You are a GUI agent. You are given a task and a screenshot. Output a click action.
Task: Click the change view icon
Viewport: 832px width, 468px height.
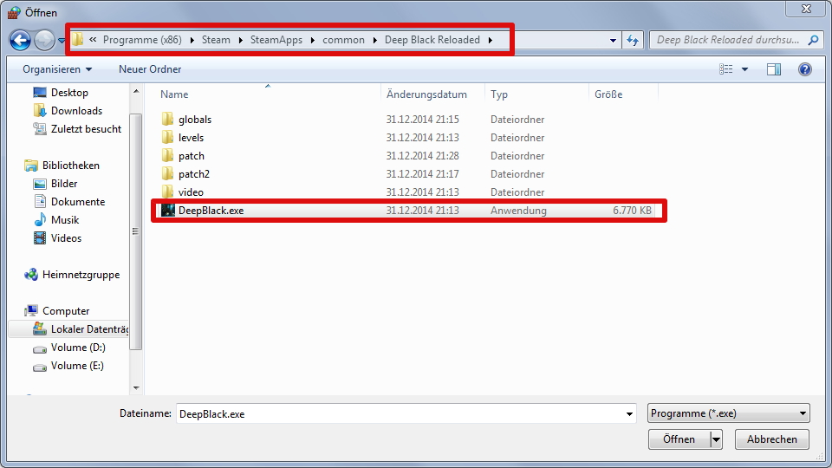point(726,69)
